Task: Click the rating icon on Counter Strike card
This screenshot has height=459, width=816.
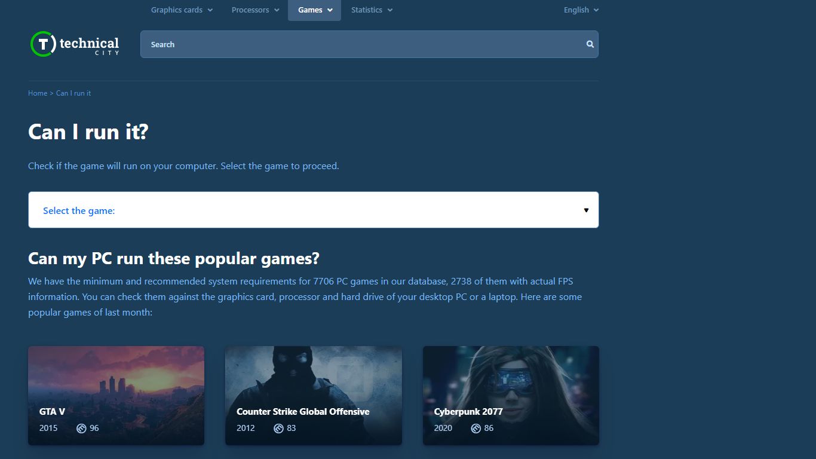Action: click(x=278, y=428)
